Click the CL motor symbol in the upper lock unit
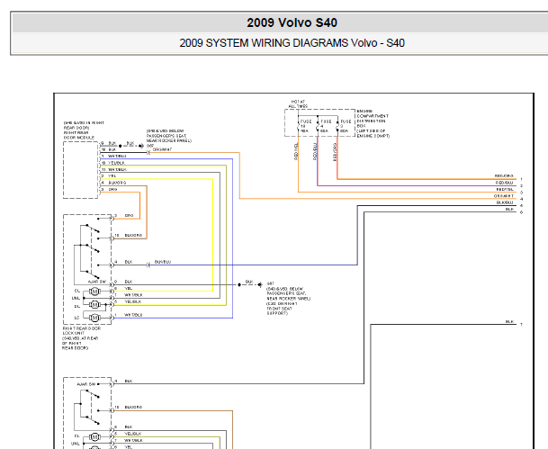This screenshot has height=449, width=548. [94, 292]
